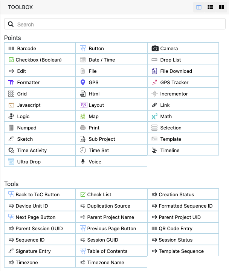Switch toolbox to list view
Image resolution: width=229 pixels, height=271 pixels.
(210, 7)
